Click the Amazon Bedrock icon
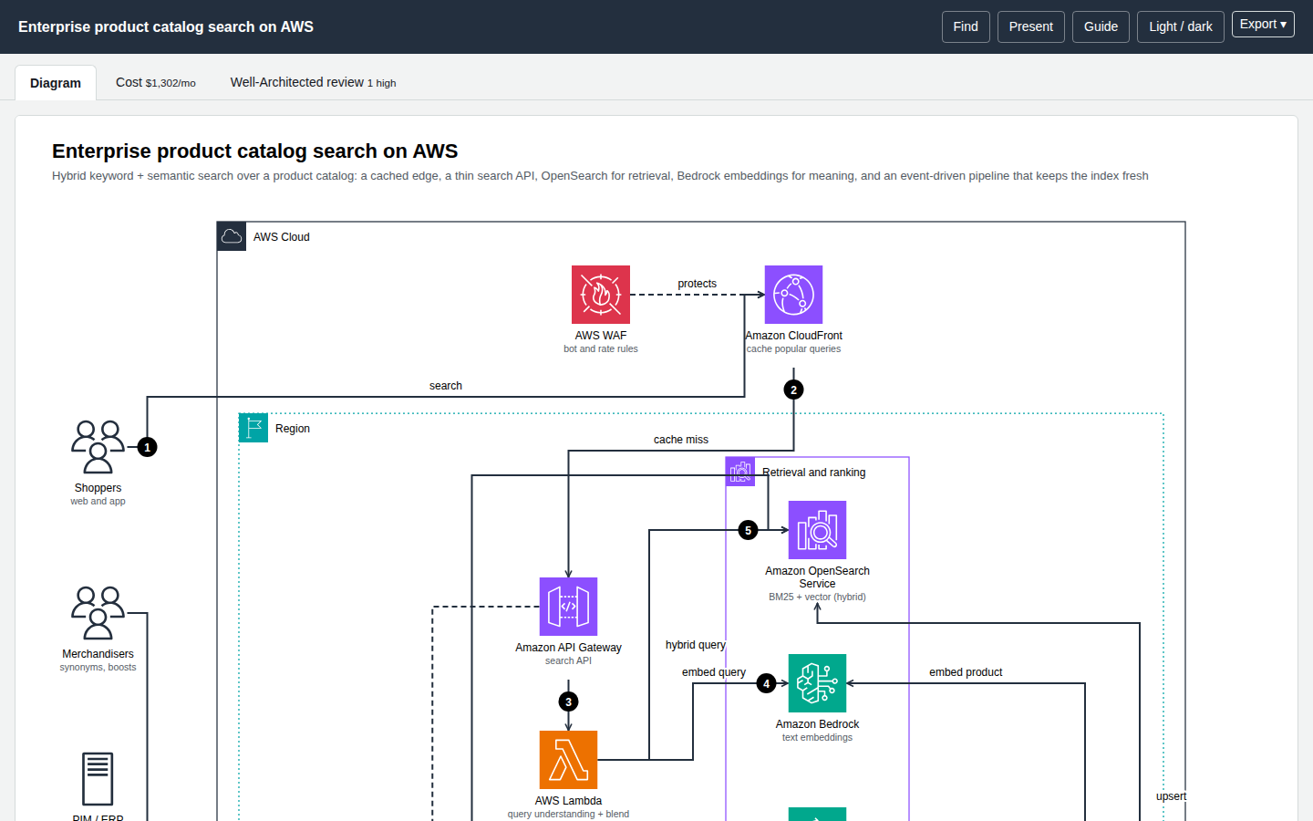The image size is (1313, 821). tap(817, 683)
